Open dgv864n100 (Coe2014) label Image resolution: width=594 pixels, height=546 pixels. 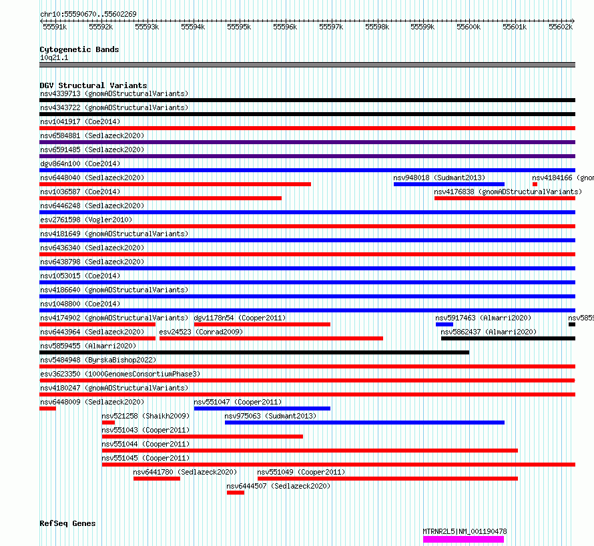pyautogui.click(x=80, y=164)
